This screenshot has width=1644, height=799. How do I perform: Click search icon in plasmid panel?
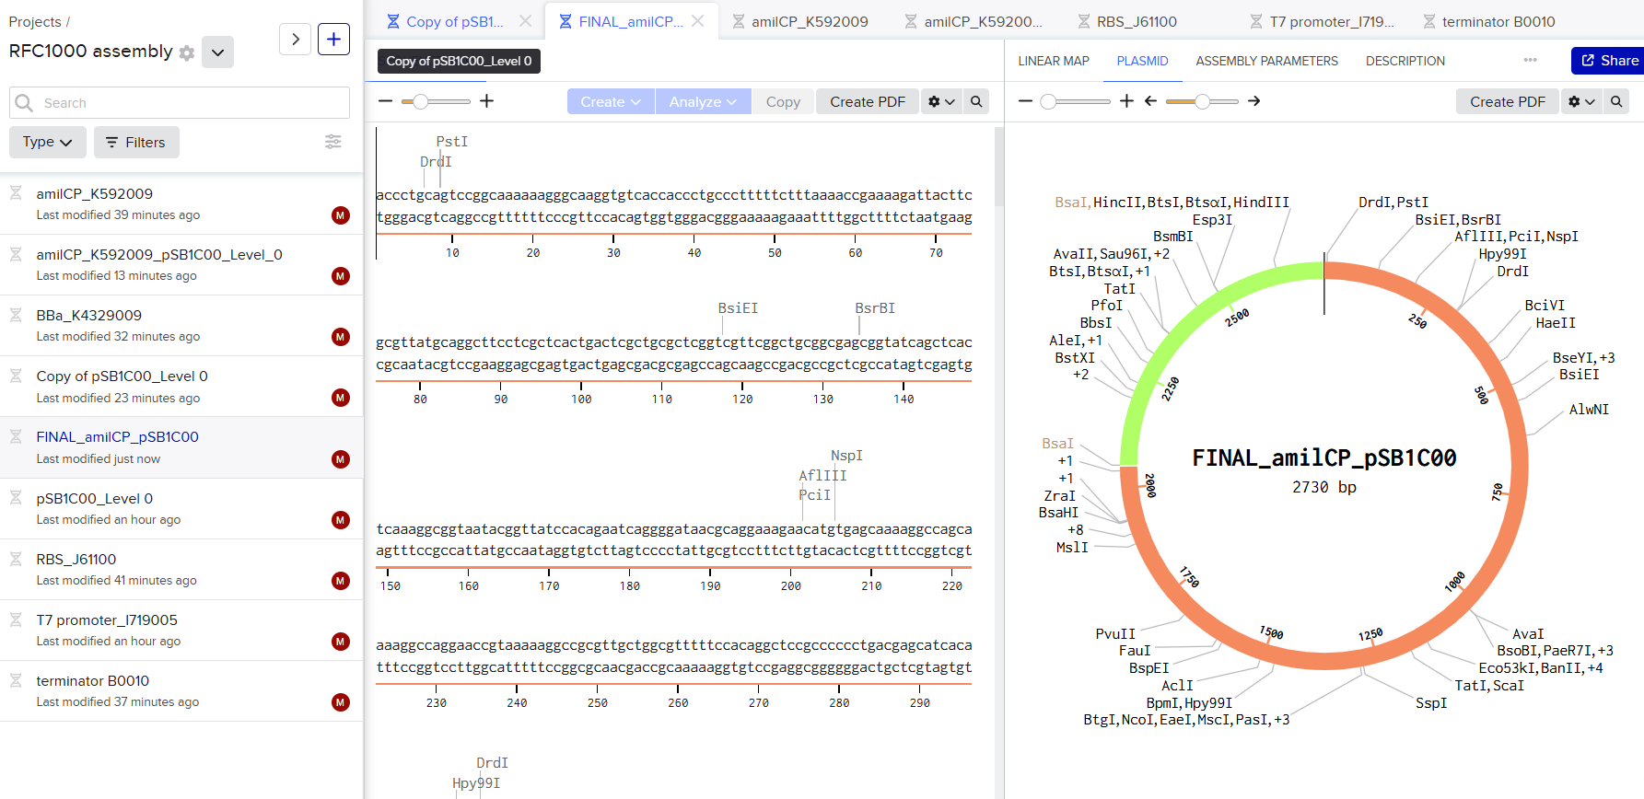pos(1616,101)
